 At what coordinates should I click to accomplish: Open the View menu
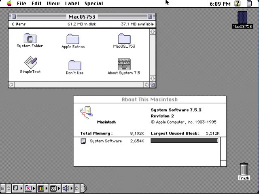tap(53, 4)
